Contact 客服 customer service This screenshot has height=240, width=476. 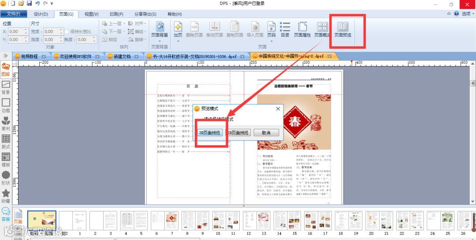tap(6, 214)
